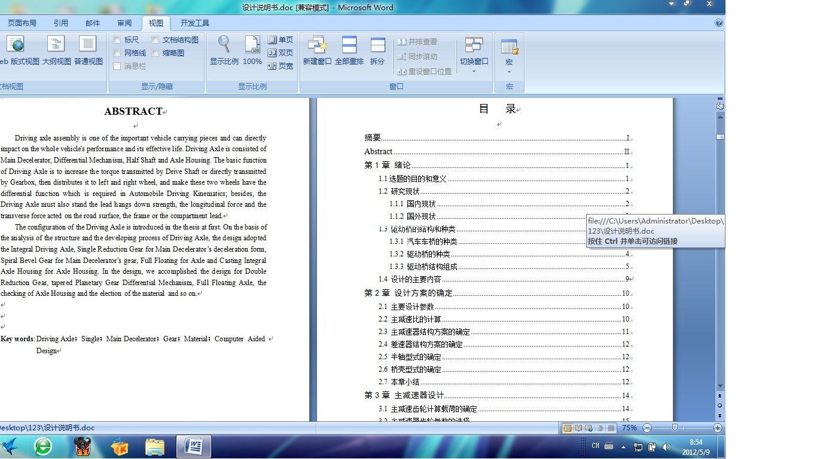817x459 pixels.
Task: Select the View (视图) tab
Action: 156,23
